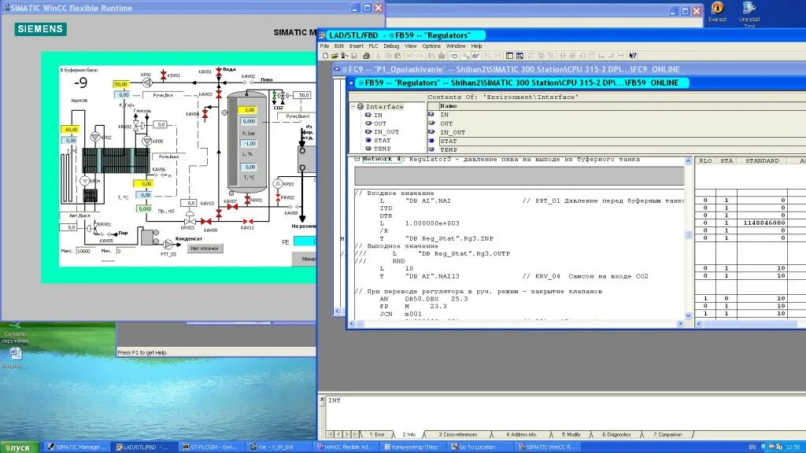The width and height of the screenshot is (806, 453).
Task: Select TEMP in the Interface tree
Action: pos(382,149)
